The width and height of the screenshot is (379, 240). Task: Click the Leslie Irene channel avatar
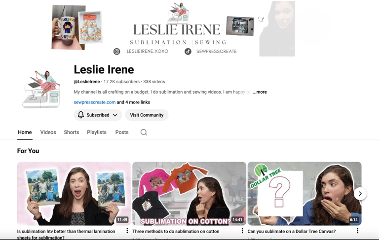pos(41,89)
